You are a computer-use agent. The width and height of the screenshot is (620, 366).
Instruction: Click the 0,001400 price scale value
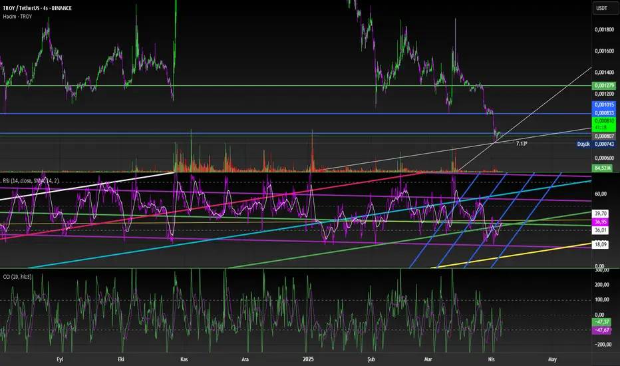click(604, 73)
